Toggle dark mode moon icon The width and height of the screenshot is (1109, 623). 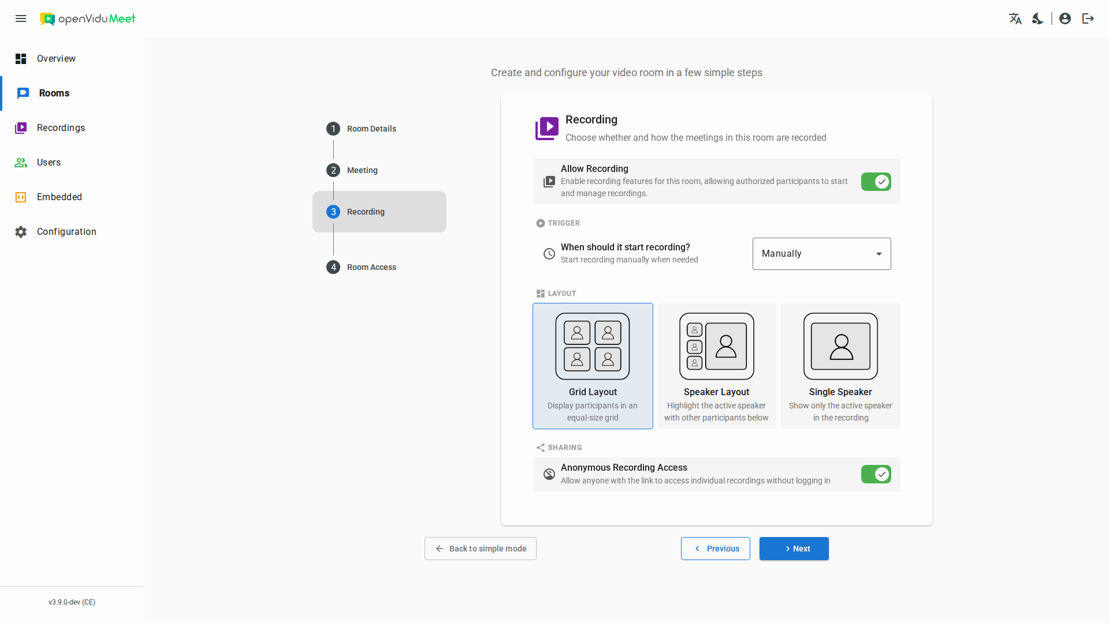(x=1038, y=18)
